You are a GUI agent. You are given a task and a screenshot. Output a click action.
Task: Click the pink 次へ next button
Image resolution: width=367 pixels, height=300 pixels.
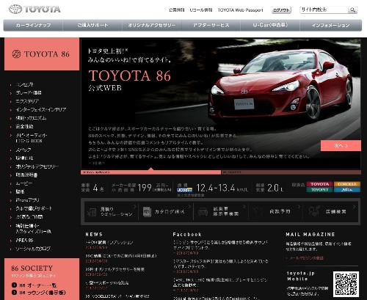341,145
